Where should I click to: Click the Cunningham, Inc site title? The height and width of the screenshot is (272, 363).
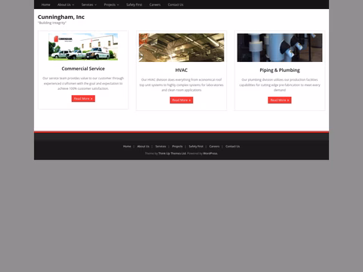point(61,17)
